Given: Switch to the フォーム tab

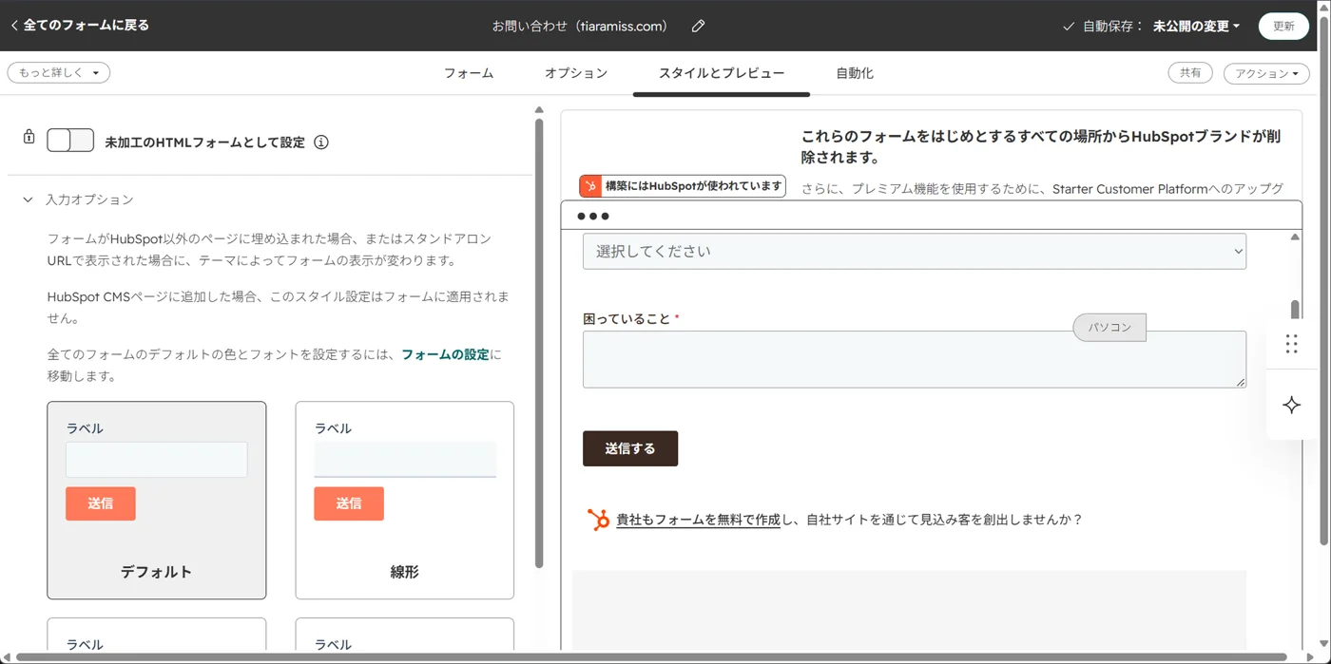Looking at the screenshot, I should coord(469,73).
